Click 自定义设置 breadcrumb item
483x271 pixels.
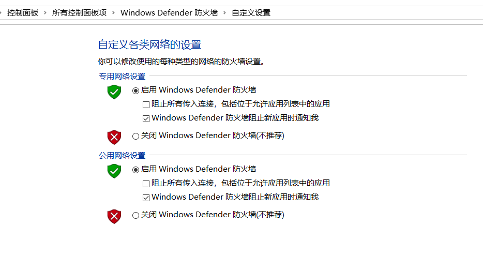pyautogui.click(x=251, y=12)
